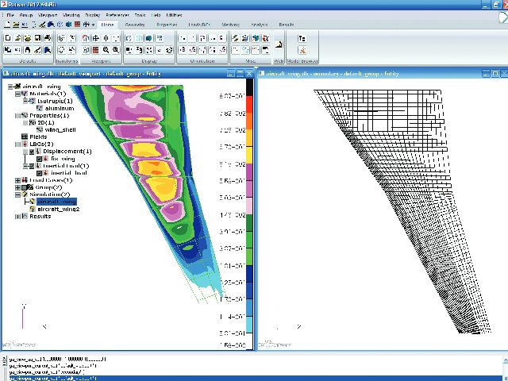This screenshot has height=381, width=508.
Task: Click the red grid icon in quick access row
Action: pyautogui.click(x=77, y=25)
